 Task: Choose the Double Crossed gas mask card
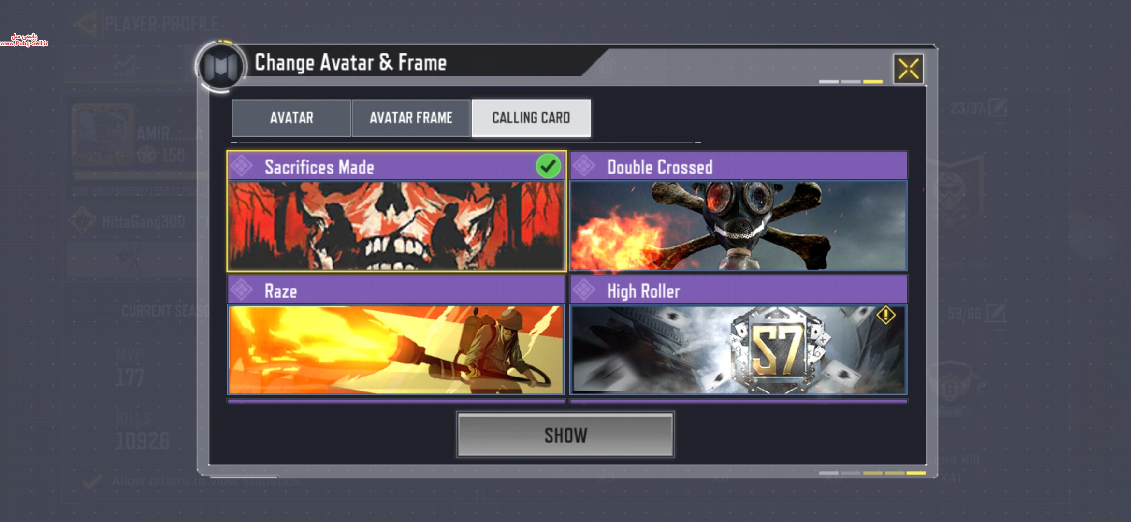point(739,226)
